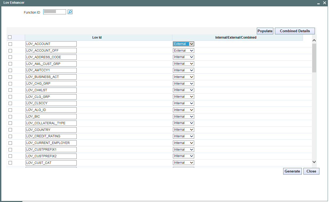Click the LOV_CREDIT_RATING Lov Id field
Screen dimensions: 329x202
pos(51,136)
